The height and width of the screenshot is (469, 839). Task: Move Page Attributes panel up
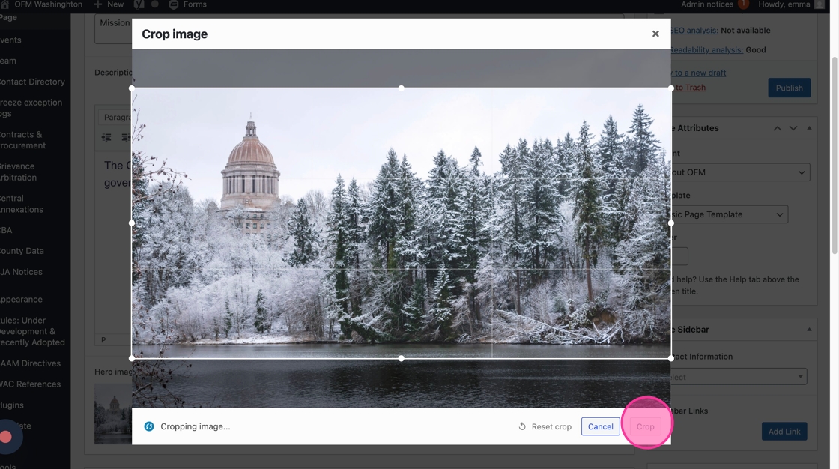tap(778, 129)
